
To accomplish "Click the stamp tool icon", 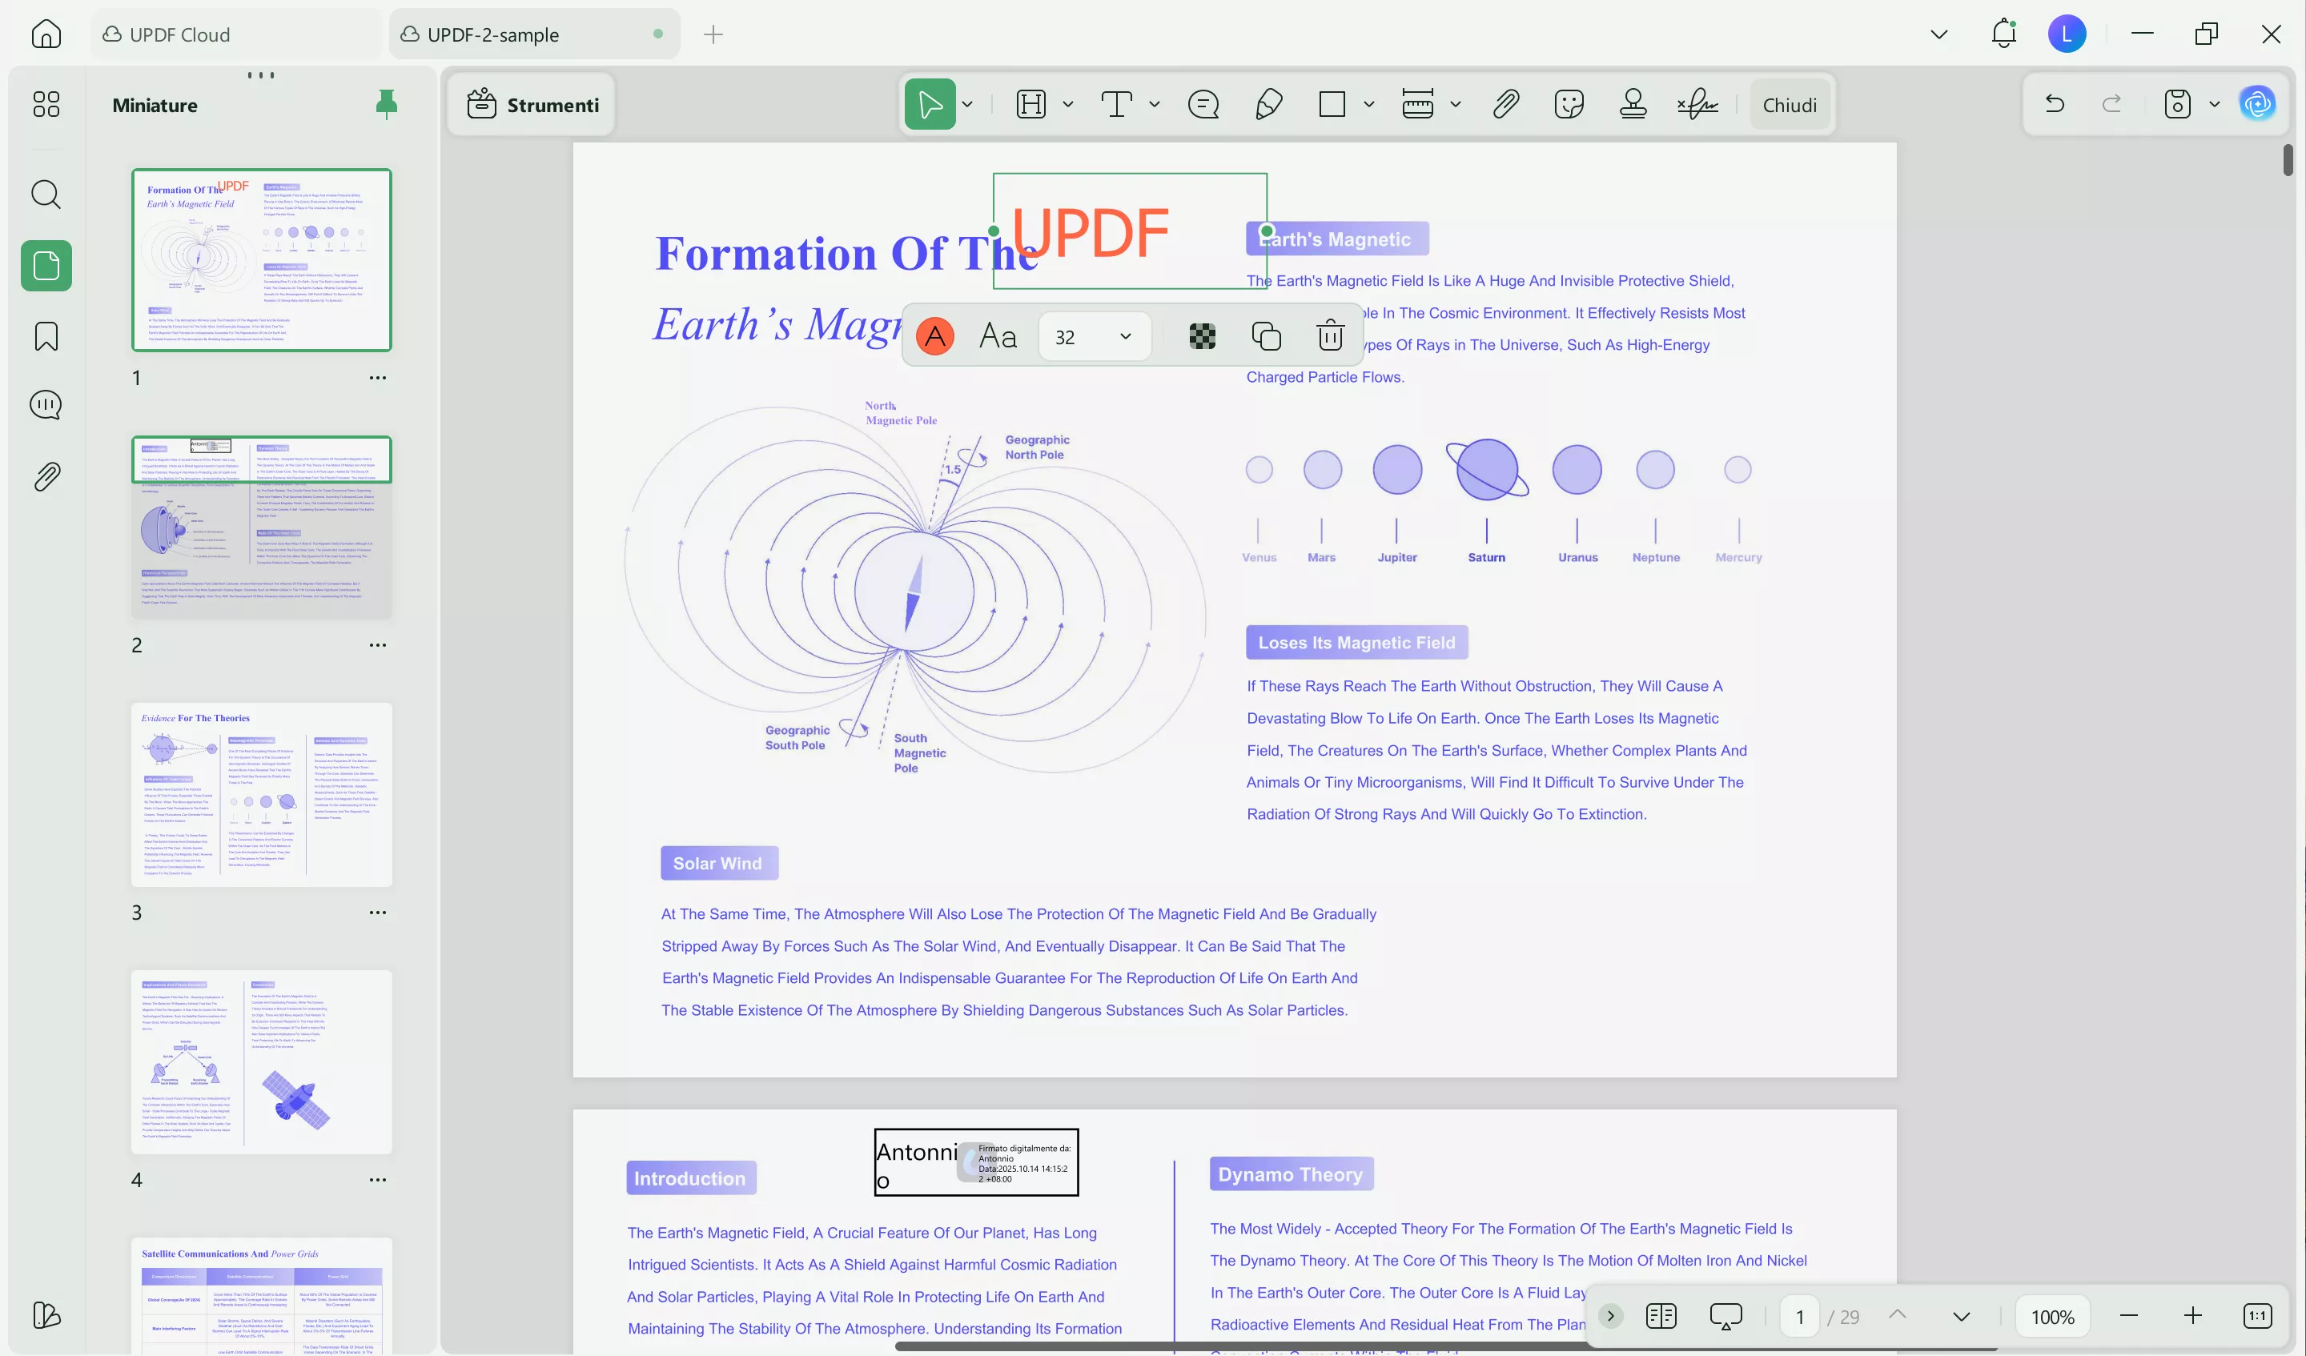I will click(1633, 104).
